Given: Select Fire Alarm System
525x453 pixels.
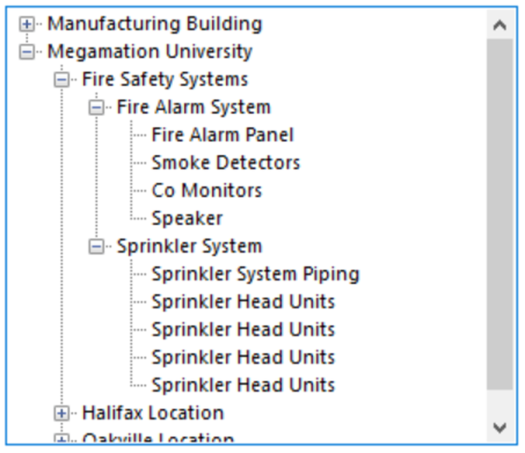Looking at the screenshot, I should 193,108.
